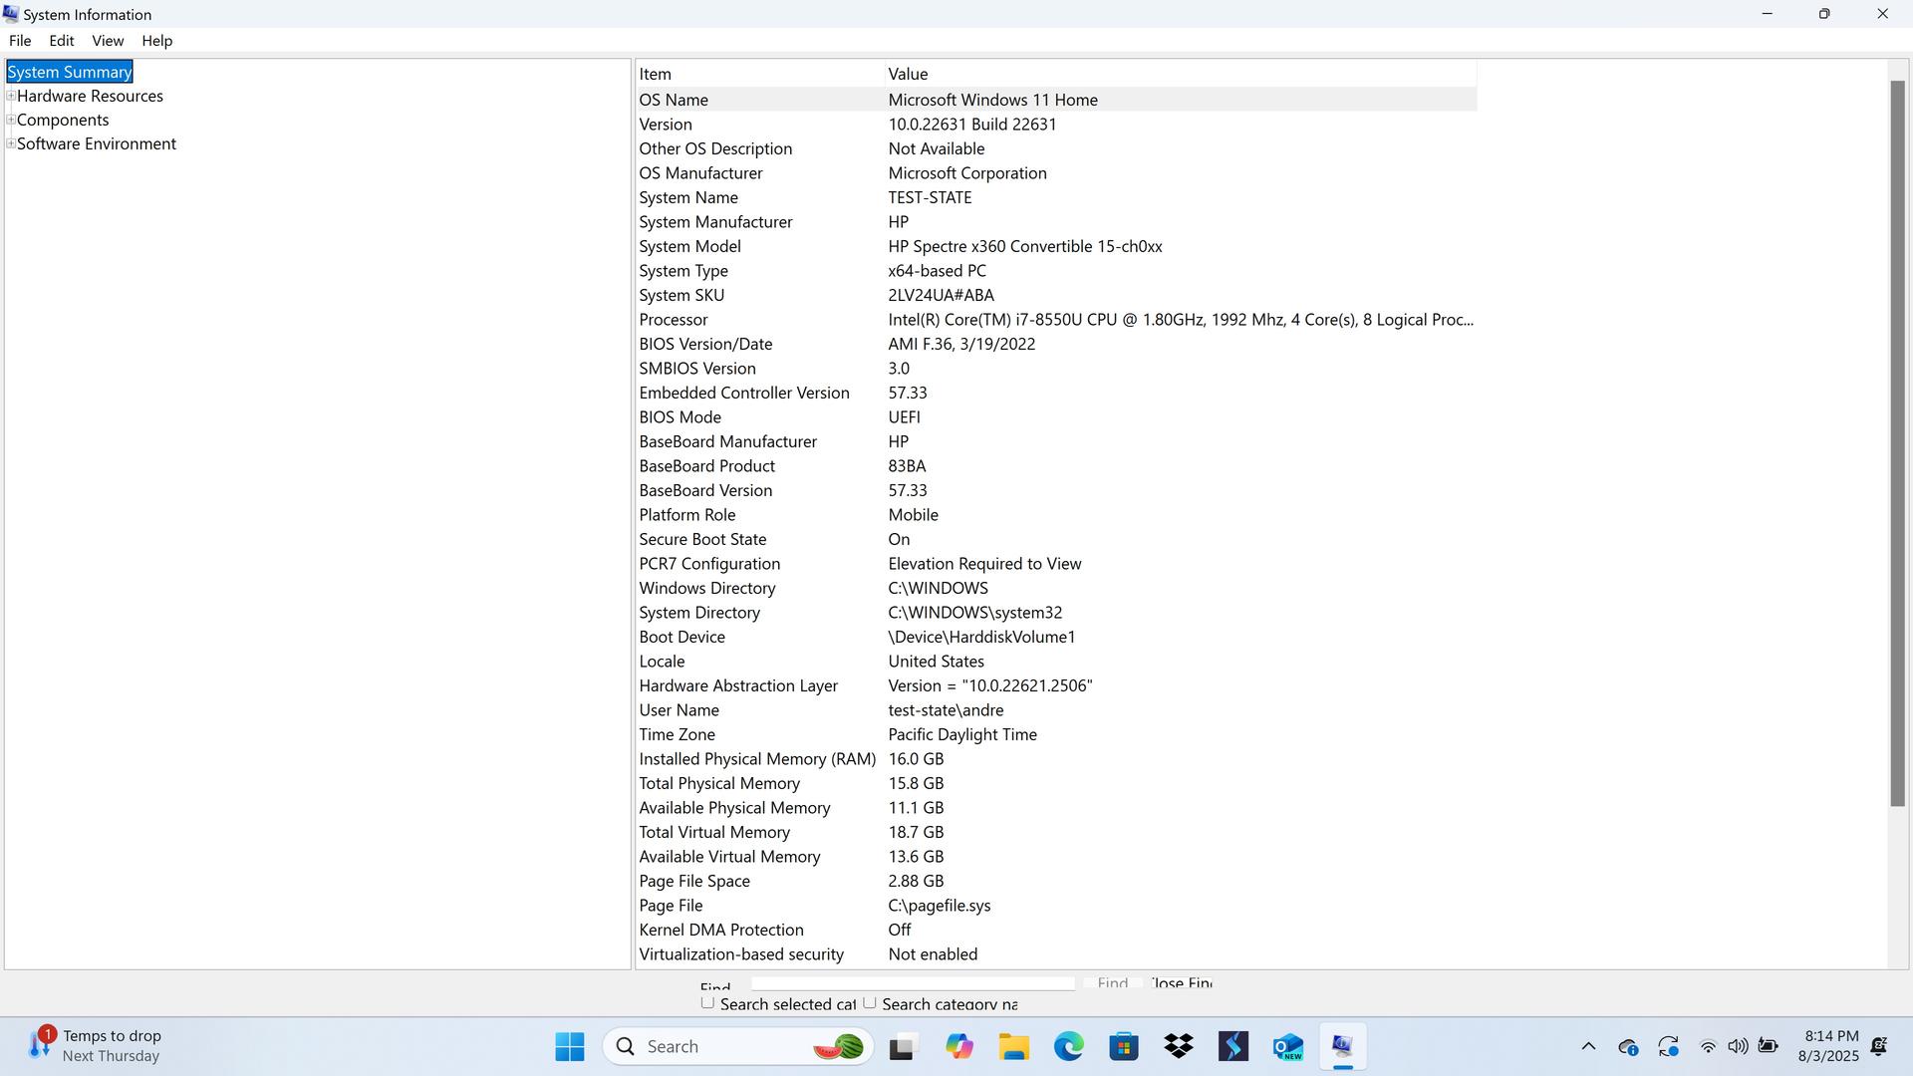Select the Virtualization-based security row

click(x=1056, y=954)
